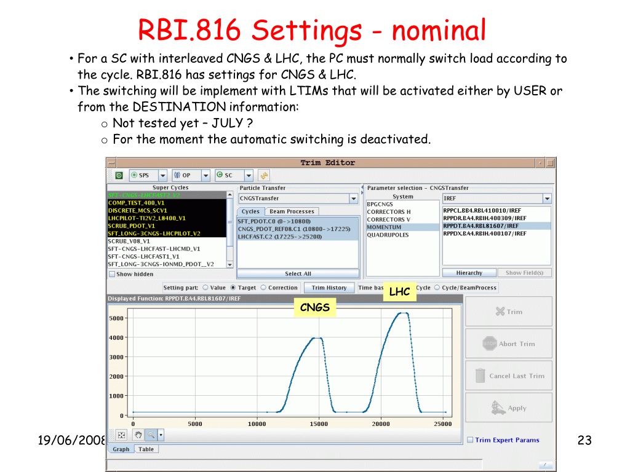Select the magnifier zoom tool
Viewport: 630px width, 472px height.
tap(151, 435)
